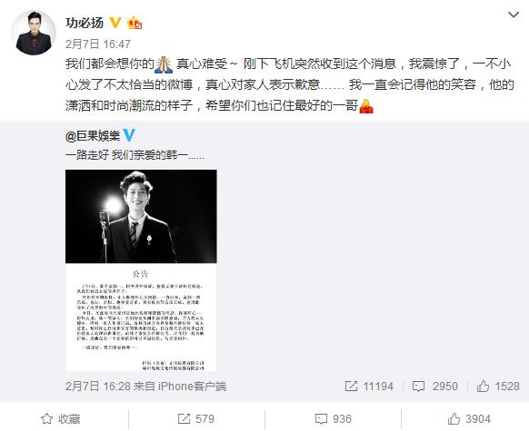This screenshot has width=529, height=431.
Task: Open the @巨果娛樂 account link
Action: [93, 136]
